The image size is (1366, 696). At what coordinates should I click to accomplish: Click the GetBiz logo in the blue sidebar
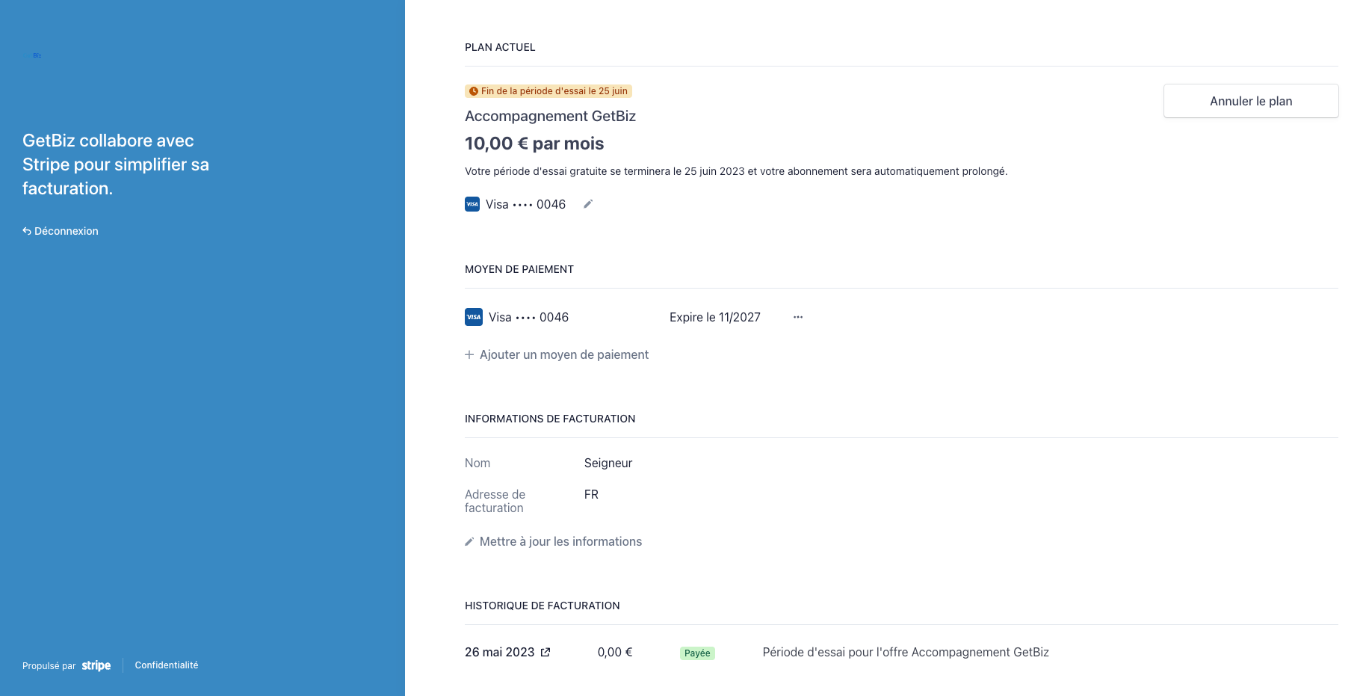coord(34,55)
